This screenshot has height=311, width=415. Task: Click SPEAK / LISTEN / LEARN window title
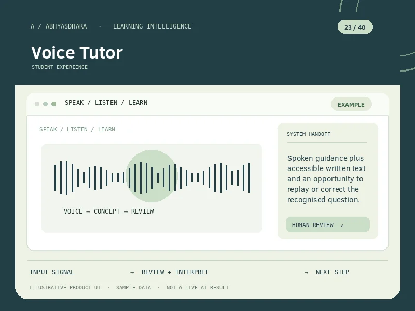(x=106, y=103)
